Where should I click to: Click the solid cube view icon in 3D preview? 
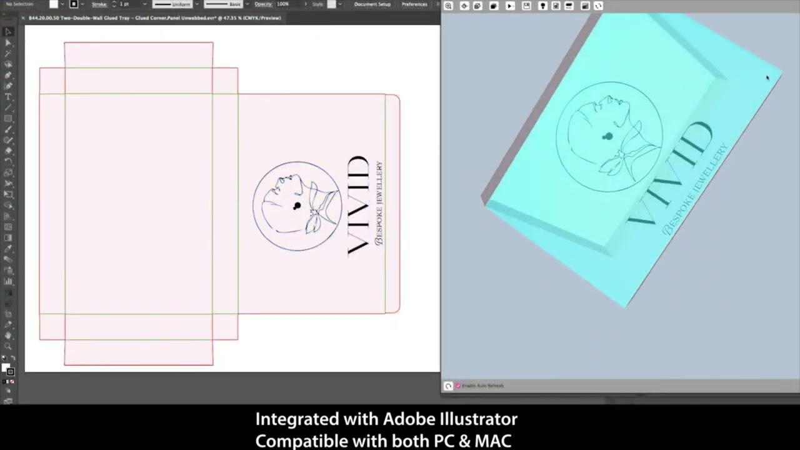click(x=494, y=6)
